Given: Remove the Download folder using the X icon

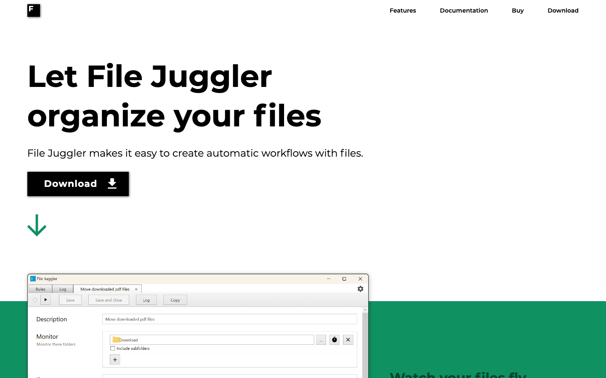Looking at the screenshot, I should tap(348, 339).
